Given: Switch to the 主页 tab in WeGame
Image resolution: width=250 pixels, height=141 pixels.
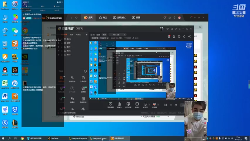Looking at the screenshot, I should [x=88, y=18].
